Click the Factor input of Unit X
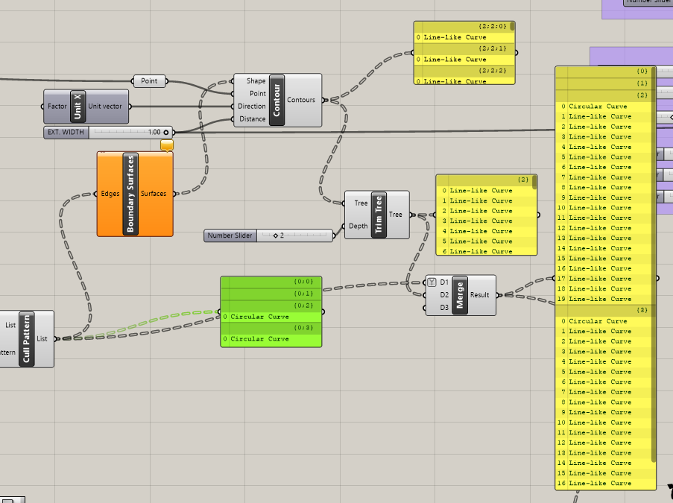This screenshot has height=503, width=673. [57, 107]
